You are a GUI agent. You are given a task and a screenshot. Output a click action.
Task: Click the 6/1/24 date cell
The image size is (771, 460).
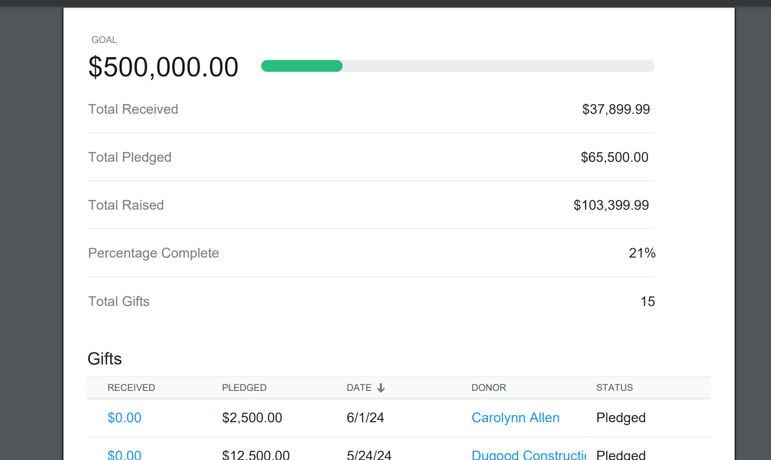[x=365, y=418]
